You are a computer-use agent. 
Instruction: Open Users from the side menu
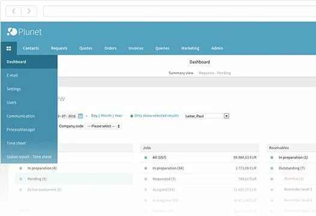pyautogui.click(x=29, y=103)
